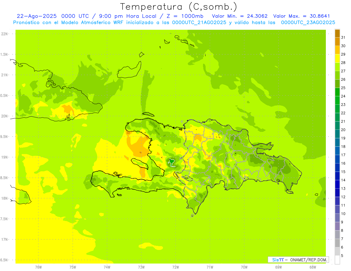
Task: Click the "17N" latitude label
Action: 4,239
